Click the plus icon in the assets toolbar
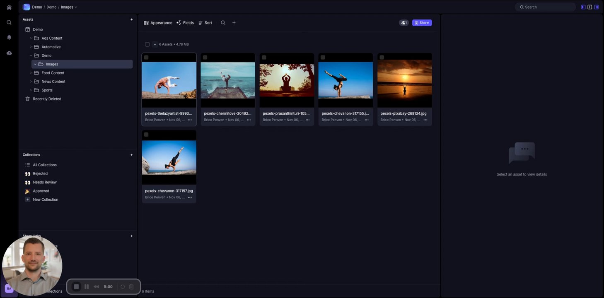Viewport: 604px width, 298px height. click(234, 23)
